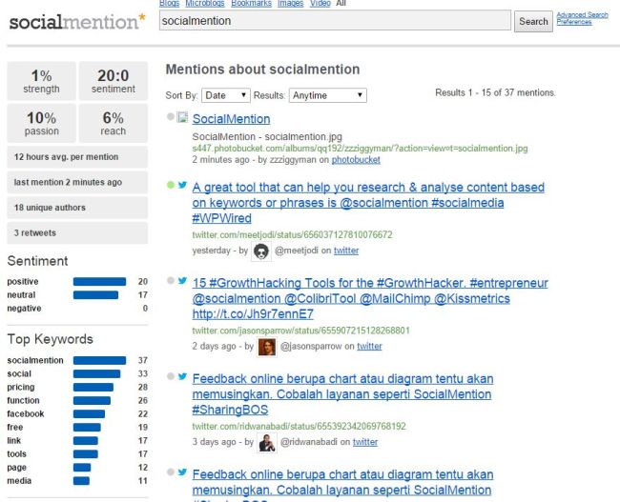Screen dimensions: 620x502
Task: Click the 10% passion box
Action: coord(42,123)
